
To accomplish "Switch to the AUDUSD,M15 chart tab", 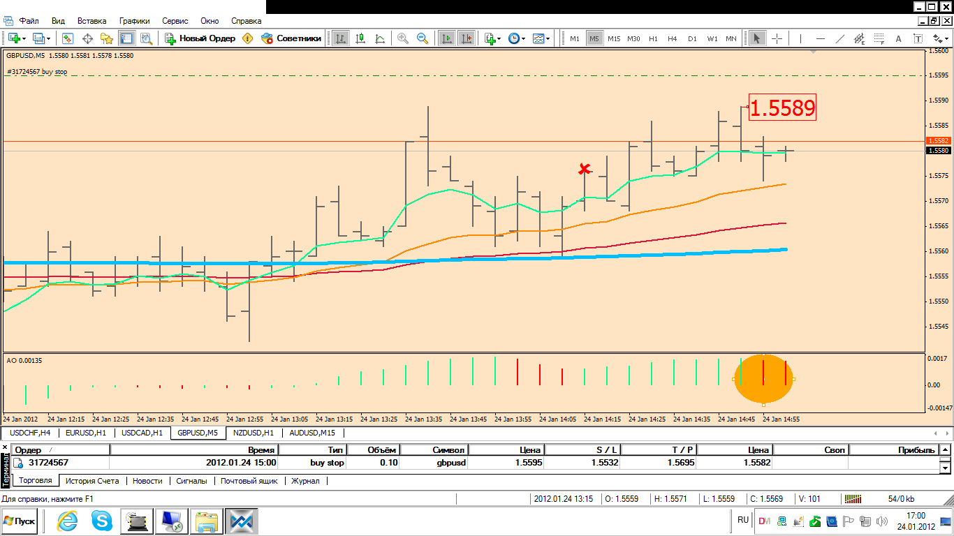I will (x=312, y=433).
